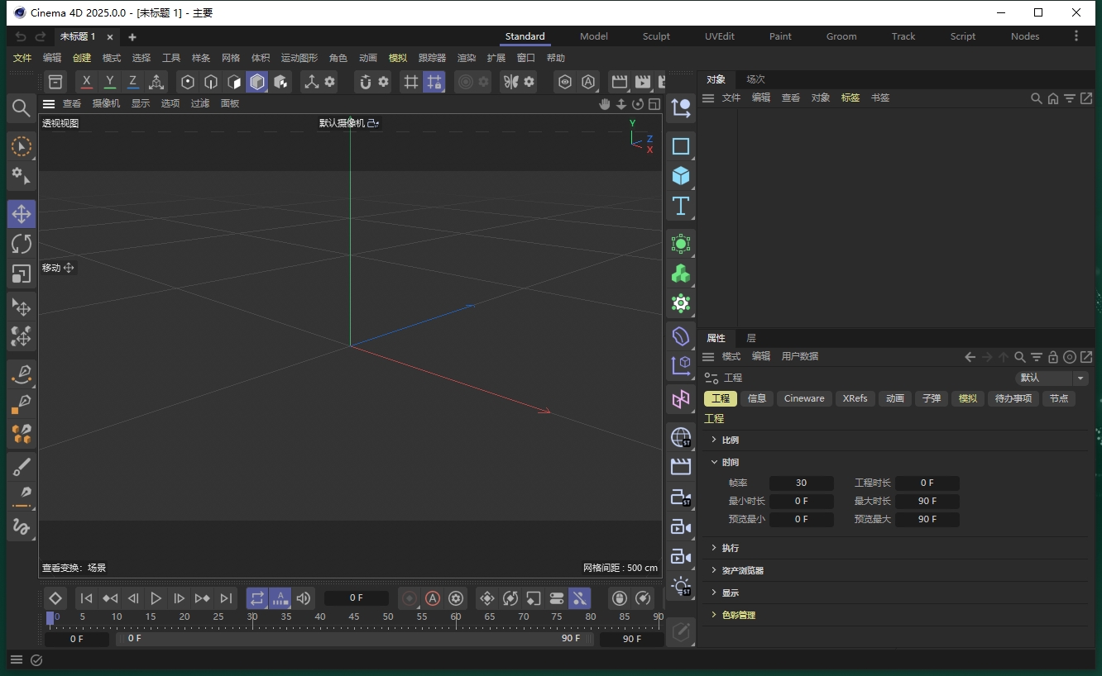Toggle the playback loop button
The height and width of the screenshot is (676, 1102).
point(256,598)
